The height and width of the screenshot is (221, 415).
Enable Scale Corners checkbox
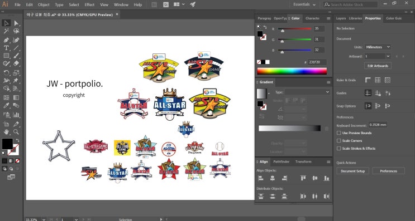pos(339,141)
